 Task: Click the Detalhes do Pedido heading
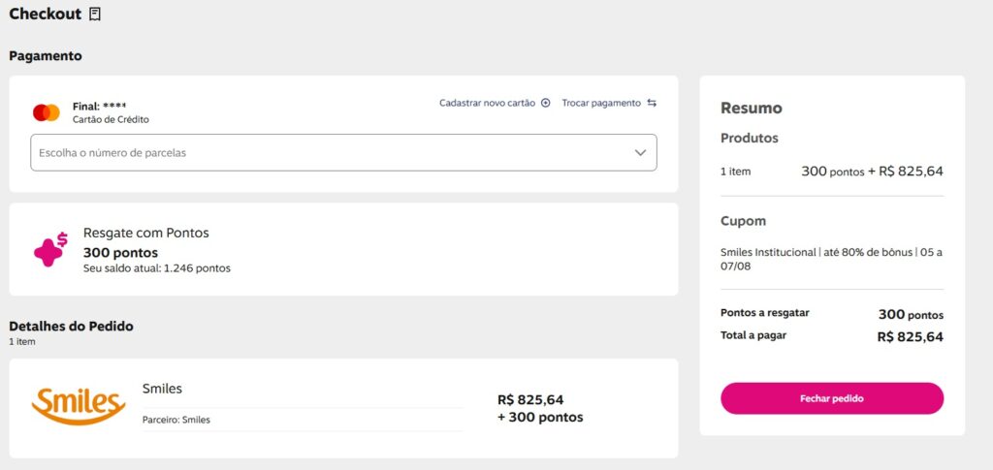click(x=71, y=327)
